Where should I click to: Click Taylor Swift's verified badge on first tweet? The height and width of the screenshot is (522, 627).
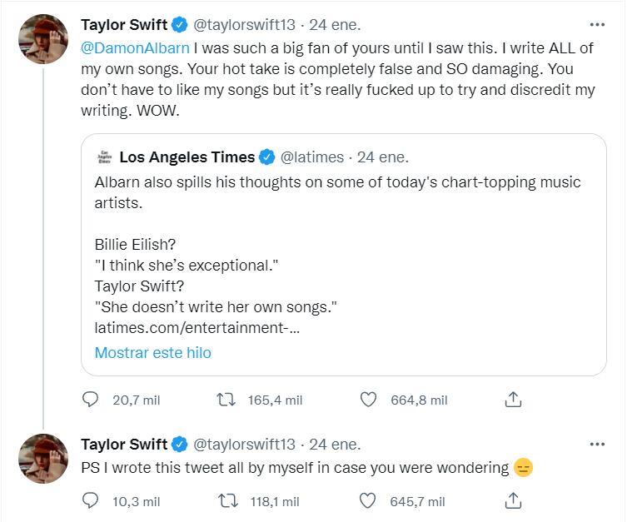(179, 24)
